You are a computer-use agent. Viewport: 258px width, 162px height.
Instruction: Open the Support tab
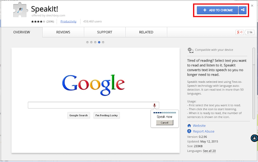[x=105, y=32]
